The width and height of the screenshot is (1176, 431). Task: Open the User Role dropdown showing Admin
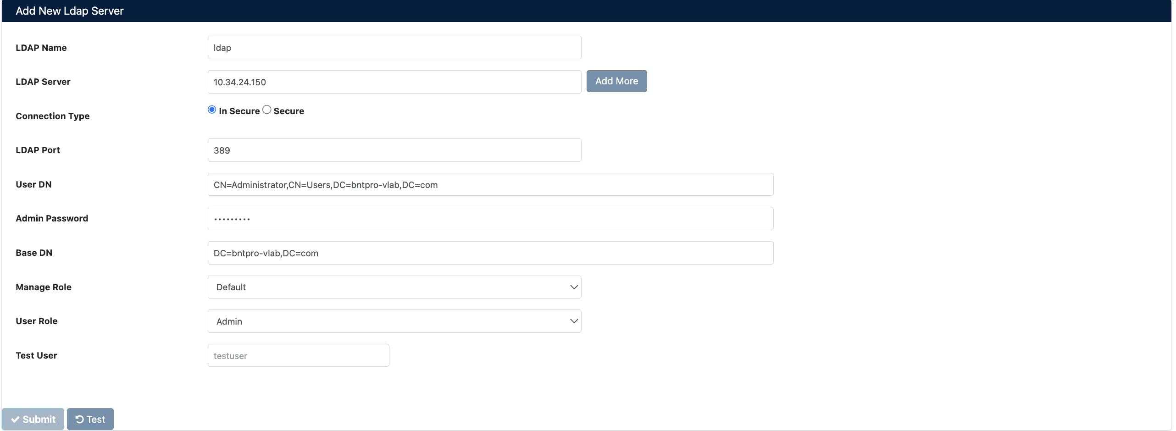click(394, 321)
